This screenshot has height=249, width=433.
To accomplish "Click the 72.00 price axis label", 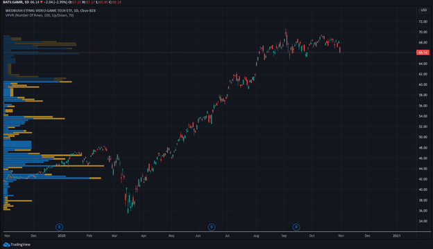I will pyautogui.click(x=423, y=21).
